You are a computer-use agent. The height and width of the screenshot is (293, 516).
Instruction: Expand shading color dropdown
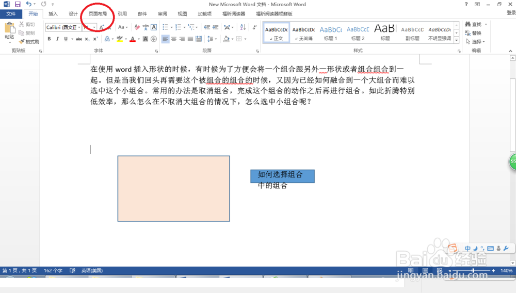tap(232, 39)
